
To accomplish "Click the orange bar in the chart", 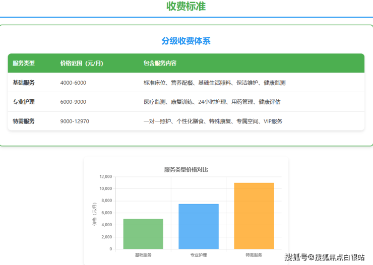I will coord(254,216).
